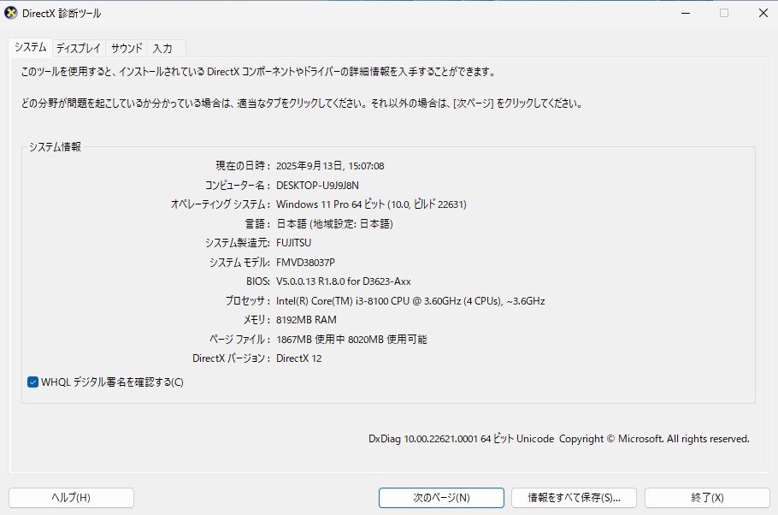Screen dimensions: 778x515
Task: Open the サウンド tab
Action: pos(127,48)
